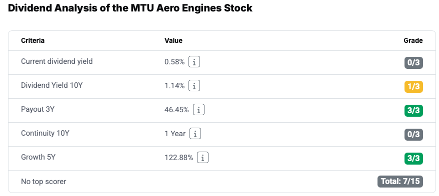
Task: Click the Continuity 10Y row label
Action: click(45, 133)
